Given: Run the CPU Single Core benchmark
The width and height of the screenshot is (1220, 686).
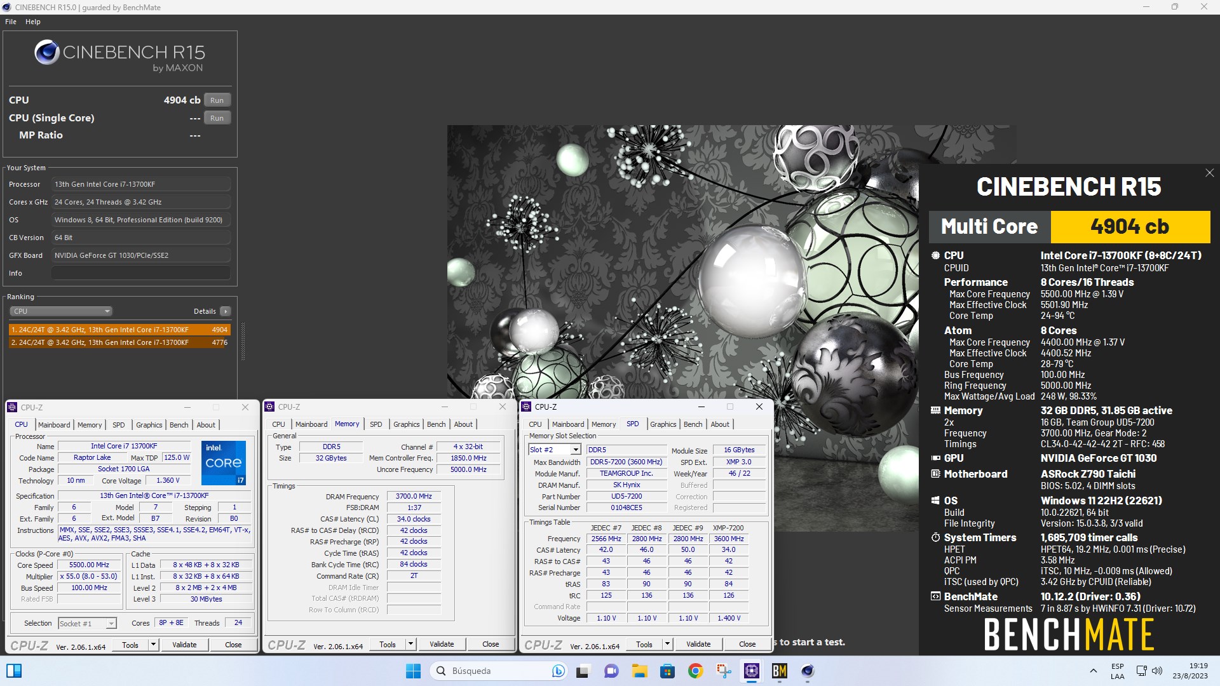Looking at the screenshot, I should tap(217, 118).
